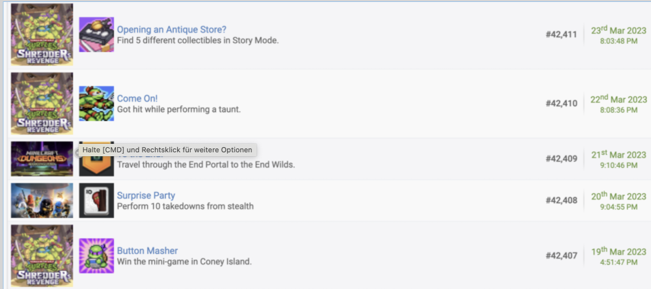
Task: Open the Button Masher achievement link
Action: 147,251
